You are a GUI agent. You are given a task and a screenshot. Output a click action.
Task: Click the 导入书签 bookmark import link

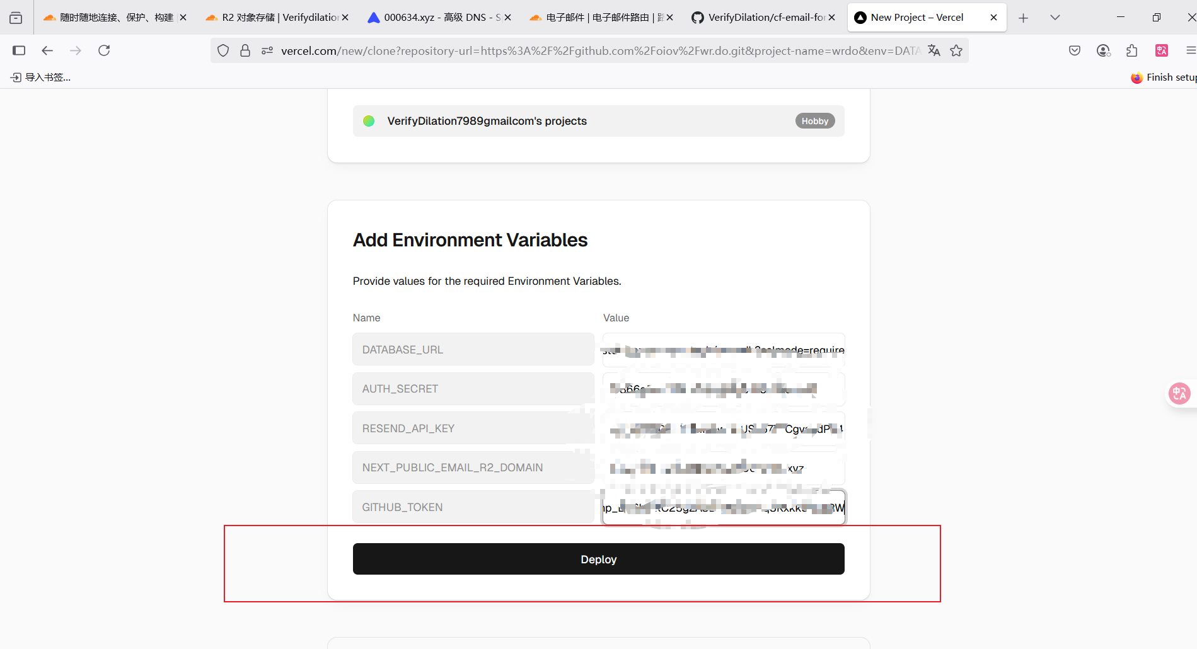41,78
